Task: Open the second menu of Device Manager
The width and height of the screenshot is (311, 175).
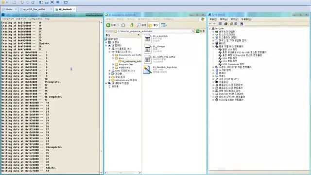Action: tap(224, 19)
